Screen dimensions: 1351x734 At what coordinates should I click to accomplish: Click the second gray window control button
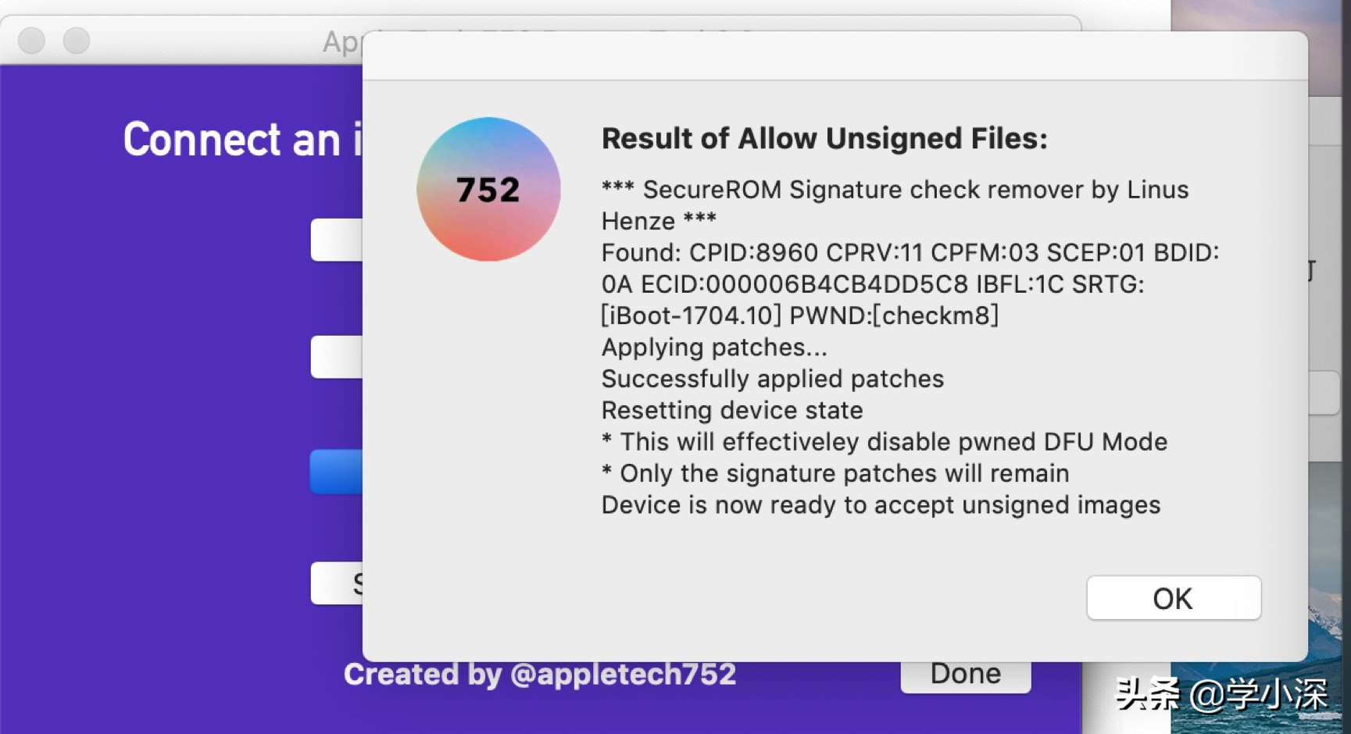click(x=77, y=40)
